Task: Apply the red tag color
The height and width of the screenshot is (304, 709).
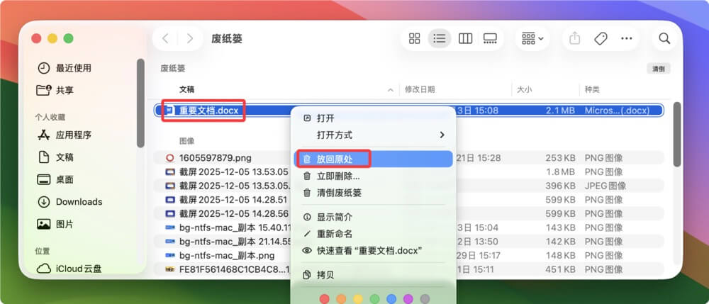Action: tap(324, 298)
